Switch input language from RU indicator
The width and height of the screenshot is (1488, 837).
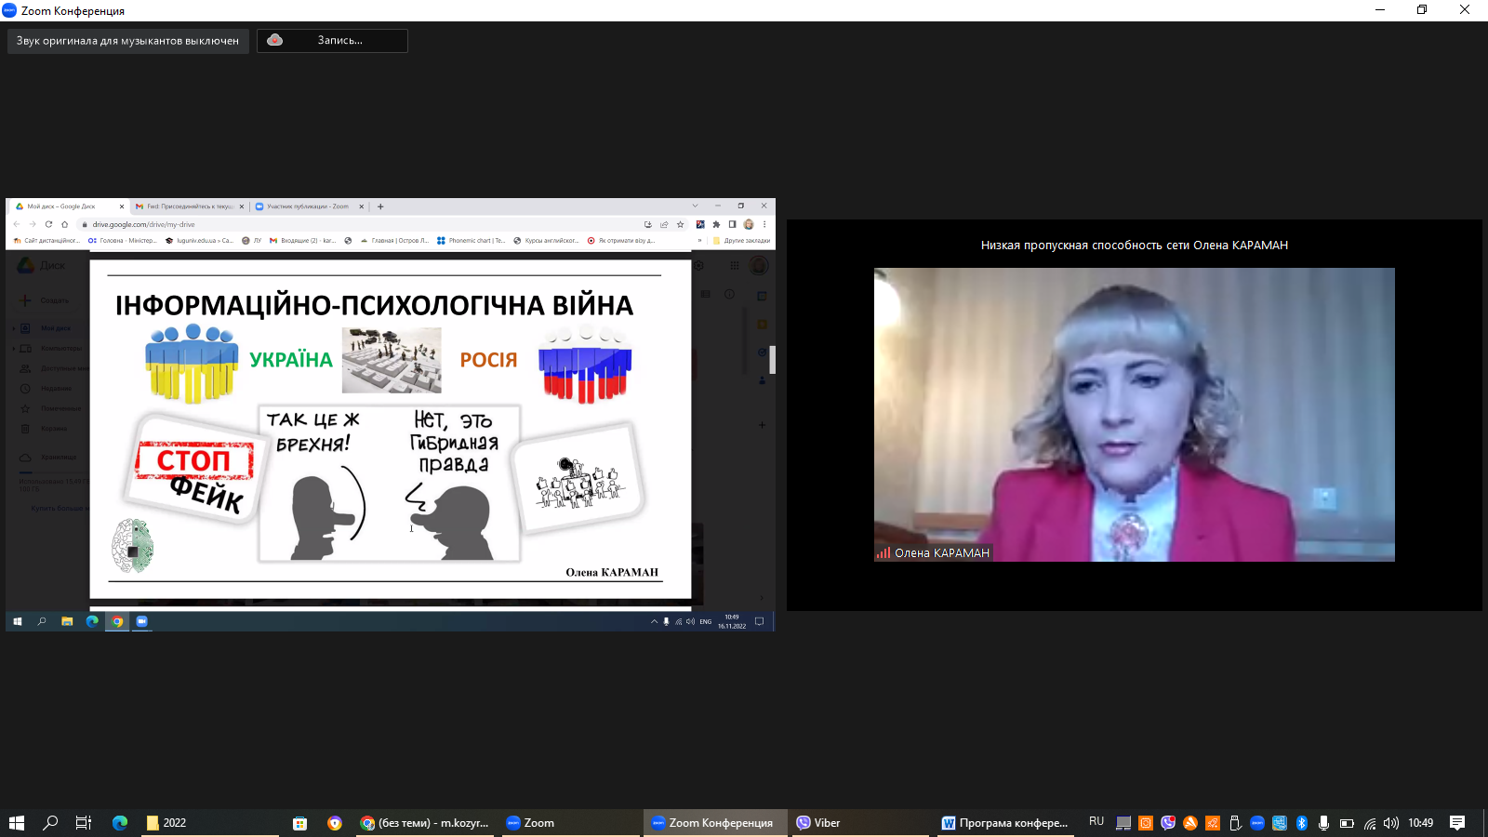[x=1096, y=822]
